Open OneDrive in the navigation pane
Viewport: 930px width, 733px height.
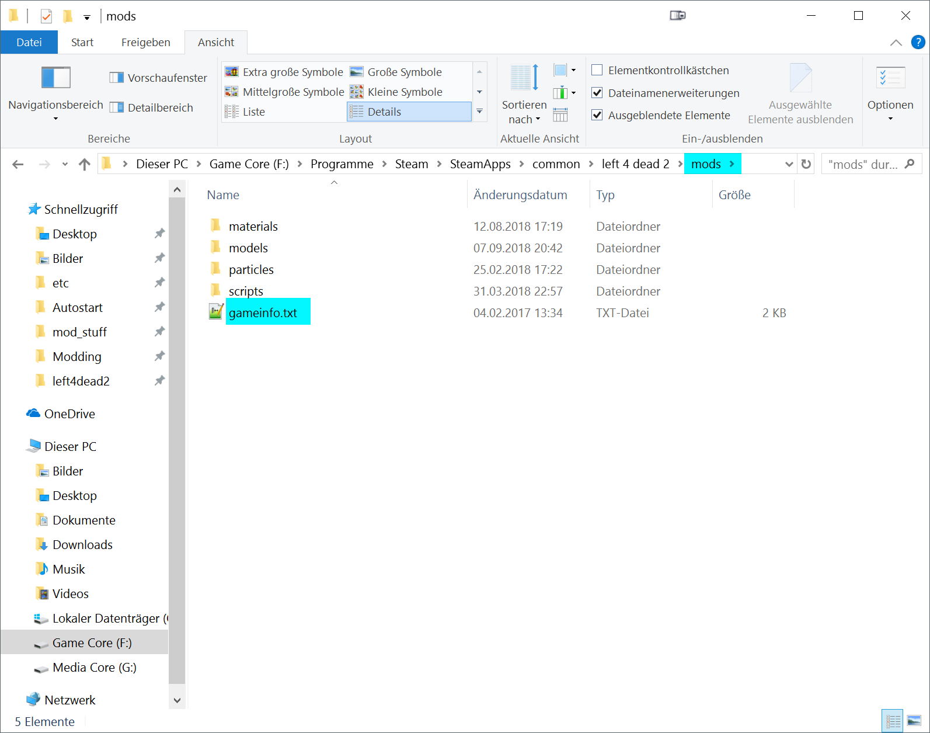tap(69, 414)
